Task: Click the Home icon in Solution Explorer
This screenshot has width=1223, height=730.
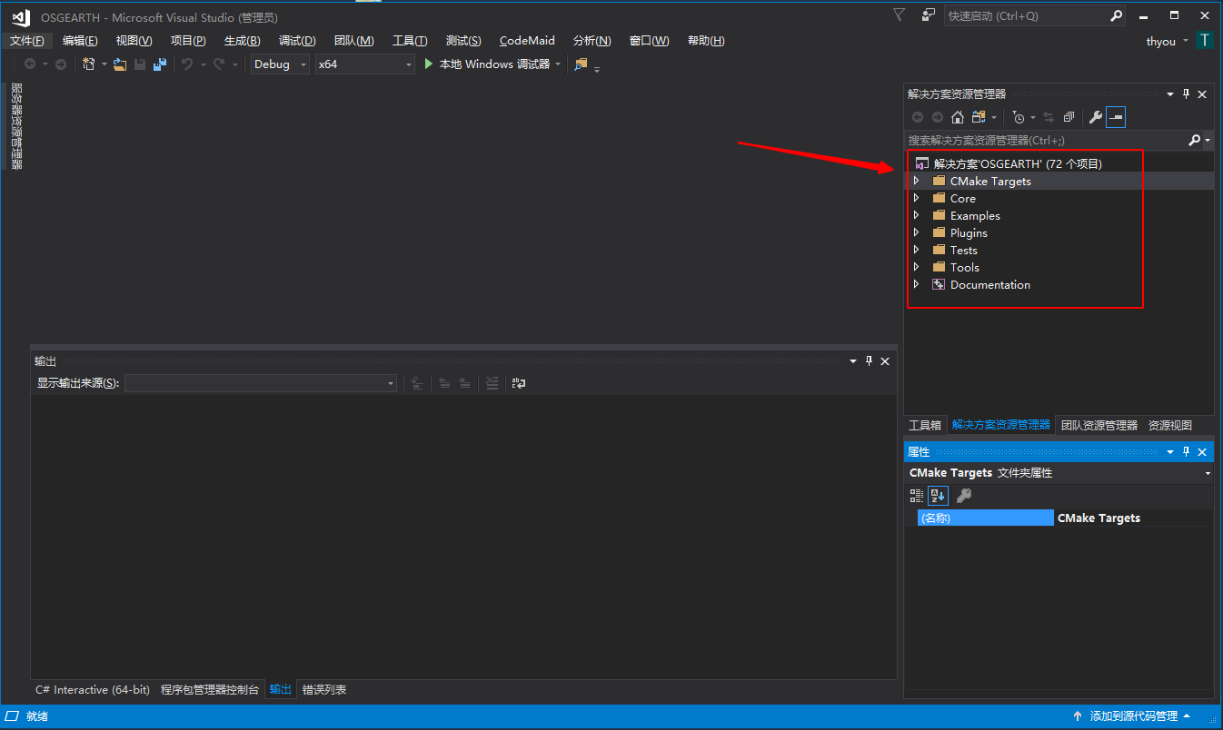Action: click(957, 117)
